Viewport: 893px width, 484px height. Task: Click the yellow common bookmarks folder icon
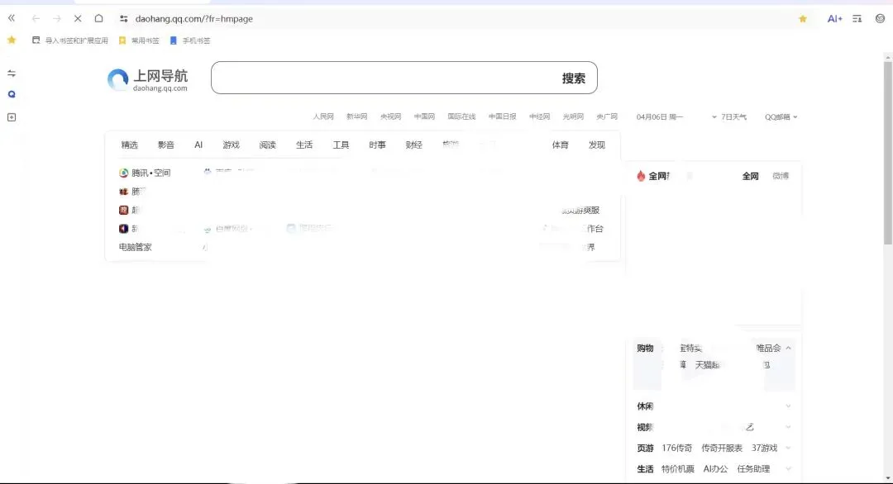click(x=122, y=40)
